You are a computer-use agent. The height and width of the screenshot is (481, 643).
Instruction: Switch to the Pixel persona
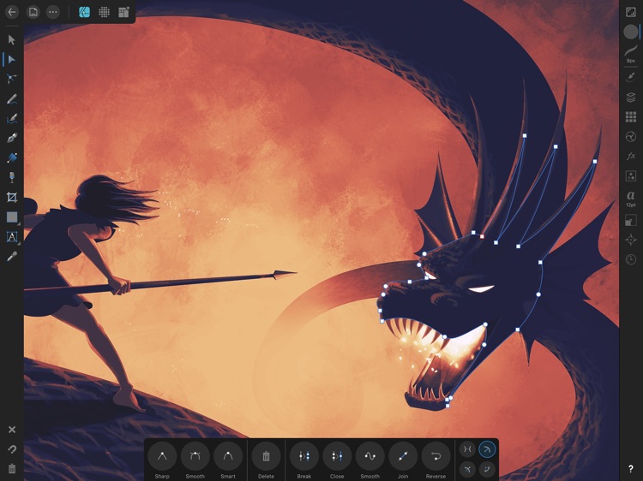click(104, 12)
